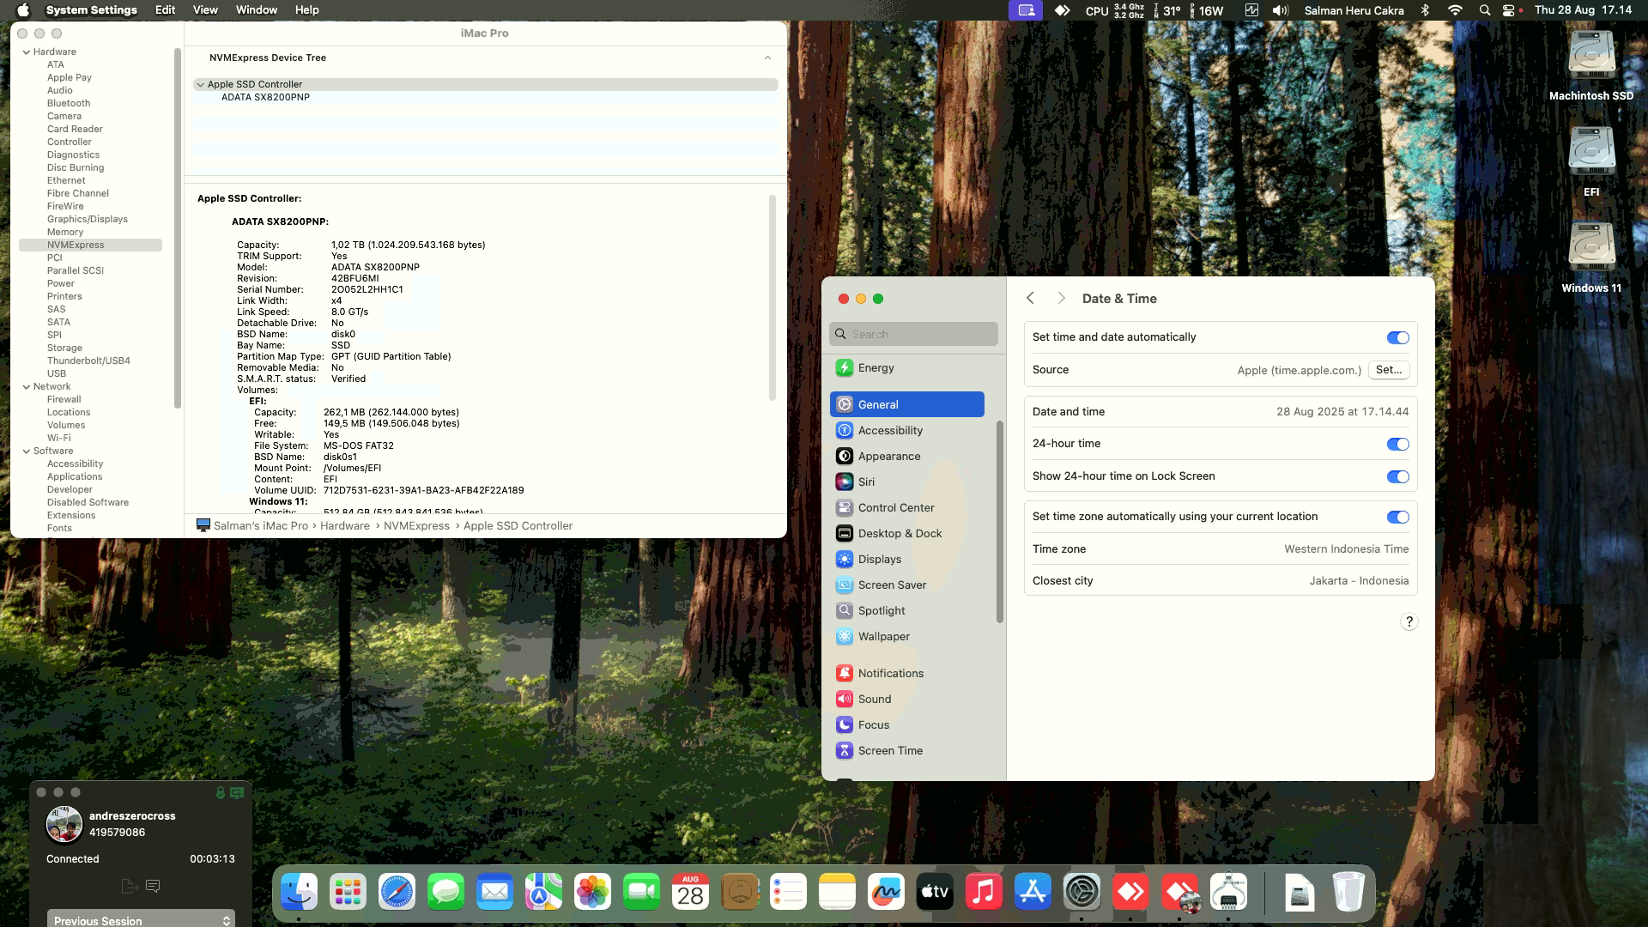This screenshot has height=927, width=1648.
Task: Collapse the Network section in sidebar
Action: 27,386
